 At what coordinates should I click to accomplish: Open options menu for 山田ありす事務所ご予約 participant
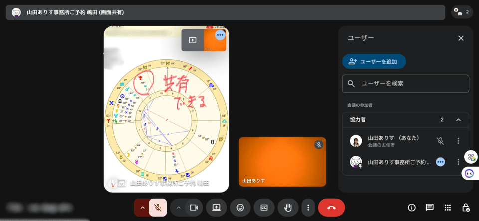coord(458,162)
